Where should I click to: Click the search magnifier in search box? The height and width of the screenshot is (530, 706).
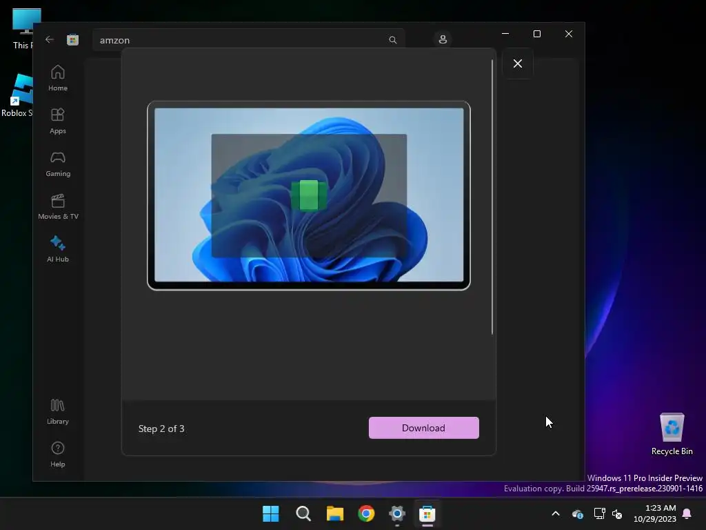(x=392, y=40)
